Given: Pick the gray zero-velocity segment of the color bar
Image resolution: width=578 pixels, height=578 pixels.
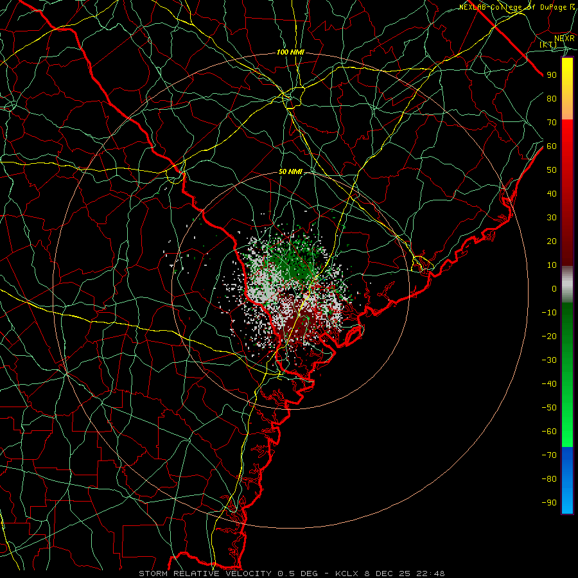Looking at the screenshot, I should click(x=567, y=285).
